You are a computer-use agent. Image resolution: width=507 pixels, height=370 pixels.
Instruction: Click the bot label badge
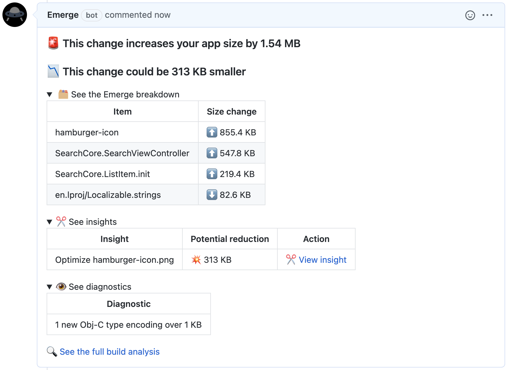pos(92,15)
